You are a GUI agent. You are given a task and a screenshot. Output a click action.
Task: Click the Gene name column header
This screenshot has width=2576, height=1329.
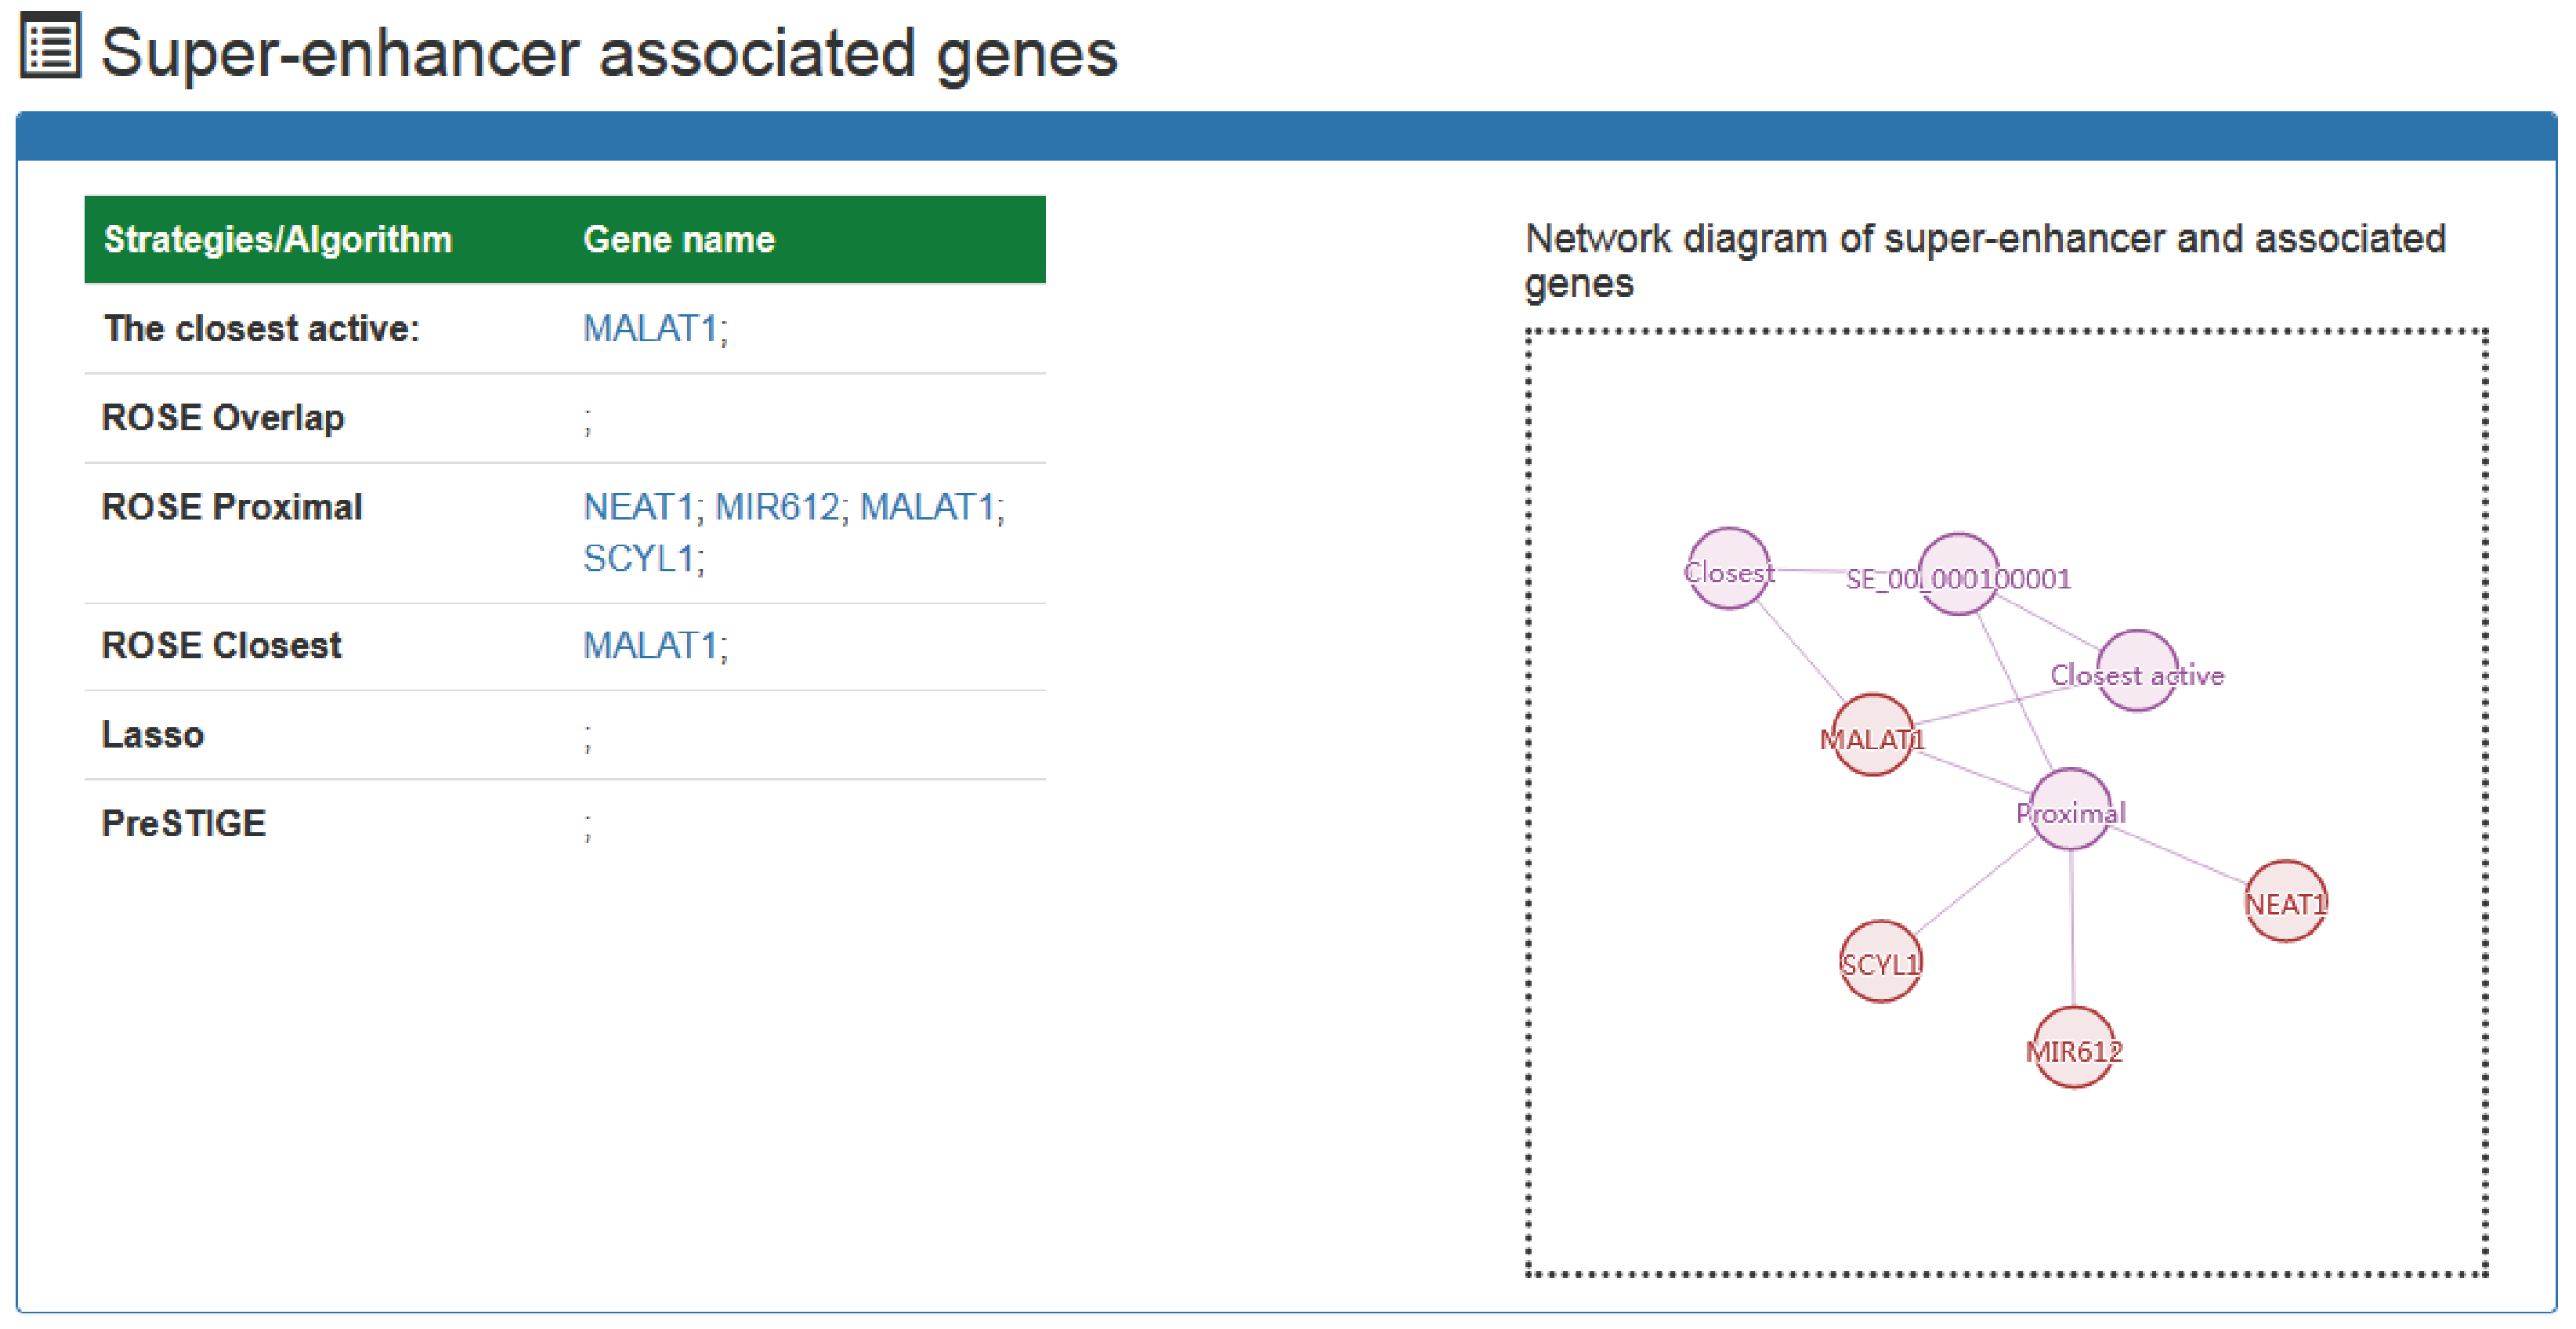coord(679,239)
